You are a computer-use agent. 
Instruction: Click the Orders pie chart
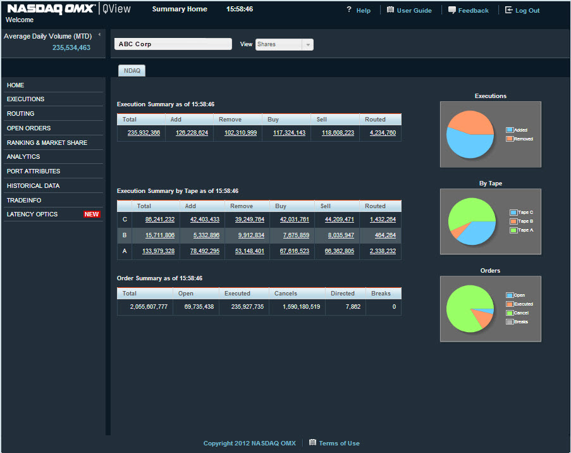470,309
